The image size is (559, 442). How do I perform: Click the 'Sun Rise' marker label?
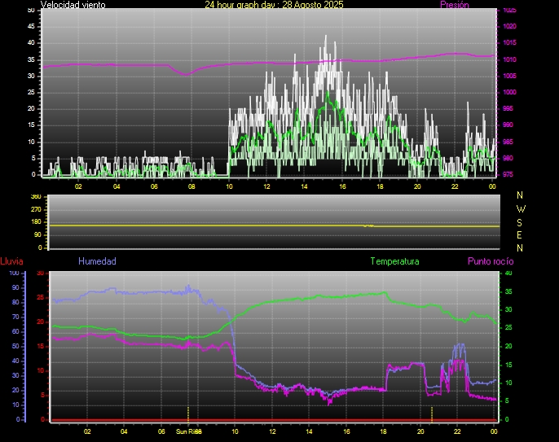tap(188, 431)
